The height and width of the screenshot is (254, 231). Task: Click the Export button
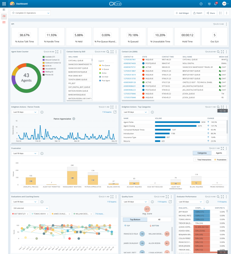[x=198, y=13]
